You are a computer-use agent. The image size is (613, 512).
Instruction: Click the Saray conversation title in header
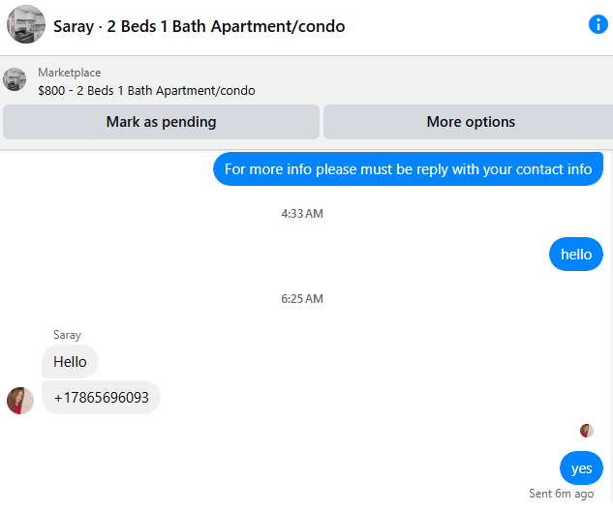(x=199, y=26)
